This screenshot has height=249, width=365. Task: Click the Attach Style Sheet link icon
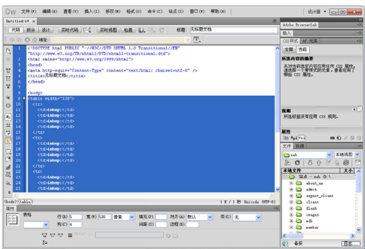[332, 138]
